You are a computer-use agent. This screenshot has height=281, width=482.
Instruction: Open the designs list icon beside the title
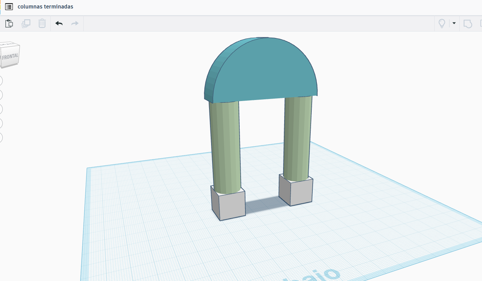[x=9, y=7]
